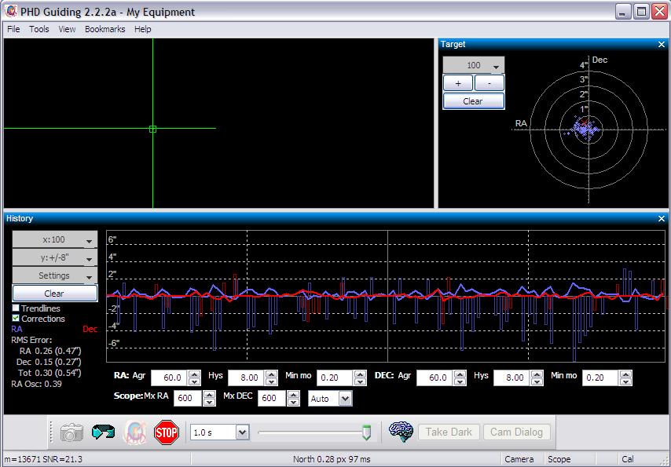Click the Mx DEC value field
Screen dimensions: 671x467
[x=272, y=398]
